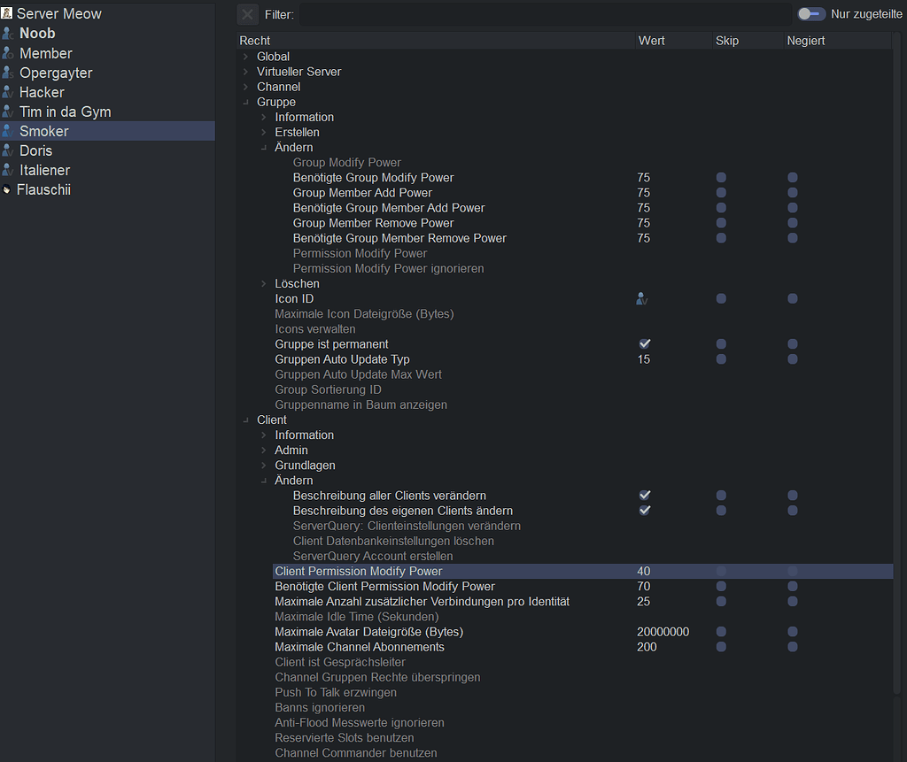The image size is (907, 762).
Task: Click the Negiert column header
Action: click(805, 41)
